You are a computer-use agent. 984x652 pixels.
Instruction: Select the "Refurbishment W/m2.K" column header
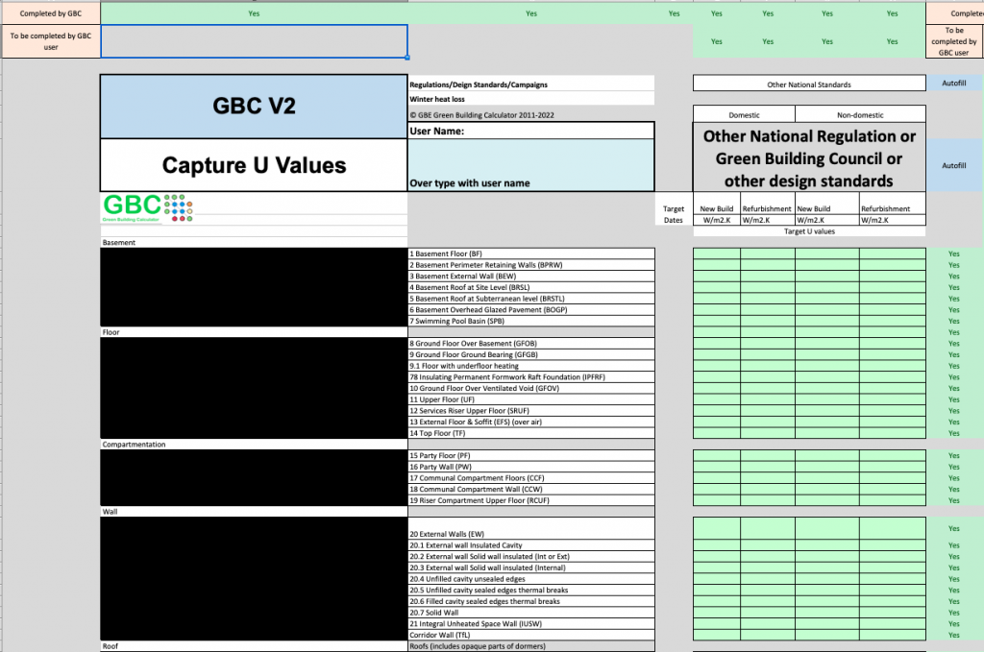(767, 213)
